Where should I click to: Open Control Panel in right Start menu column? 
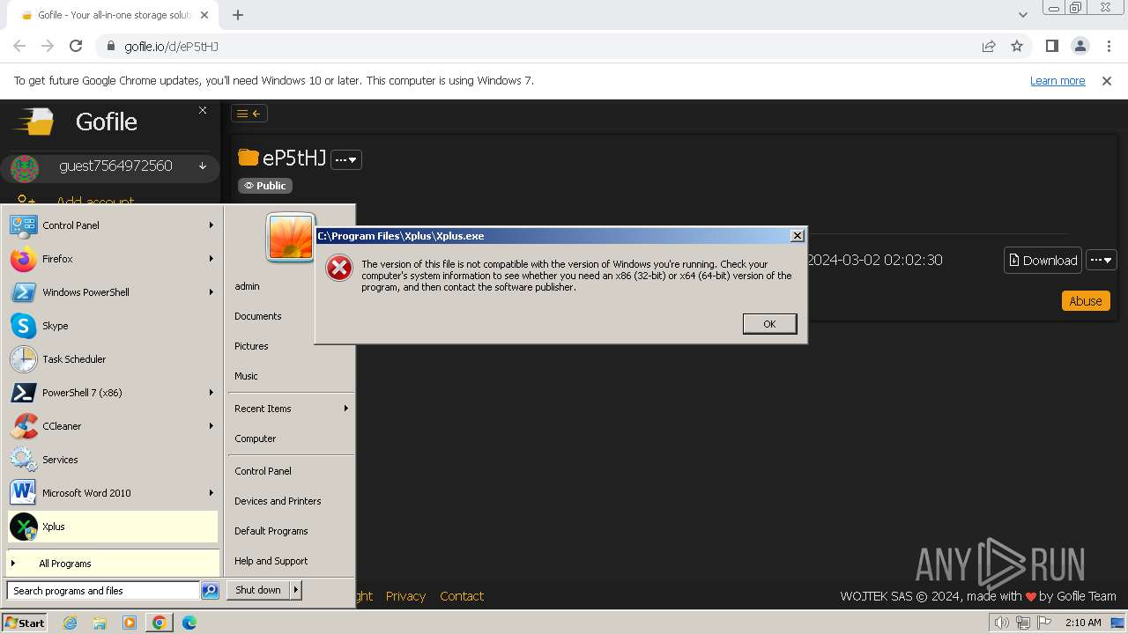263,471
